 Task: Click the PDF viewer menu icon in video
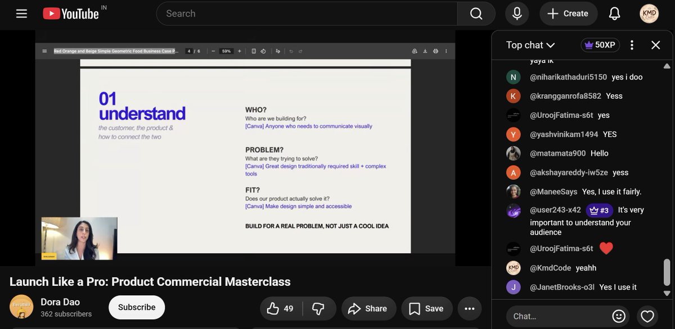tap(44, 51)
